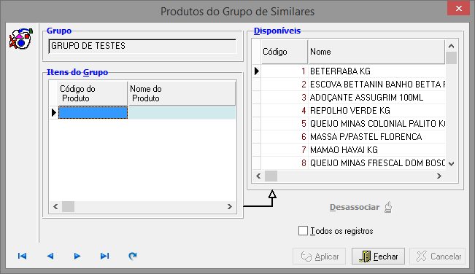
Task: Click the similar products shapes icon
Action: [x=21, y=39]
